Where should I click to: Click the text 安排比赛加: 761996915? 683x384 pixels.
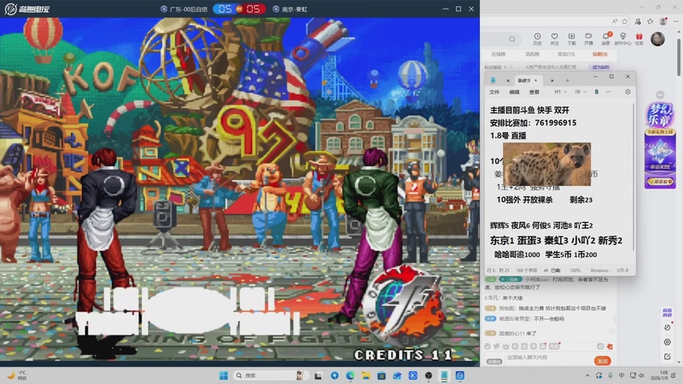(533, 123)
